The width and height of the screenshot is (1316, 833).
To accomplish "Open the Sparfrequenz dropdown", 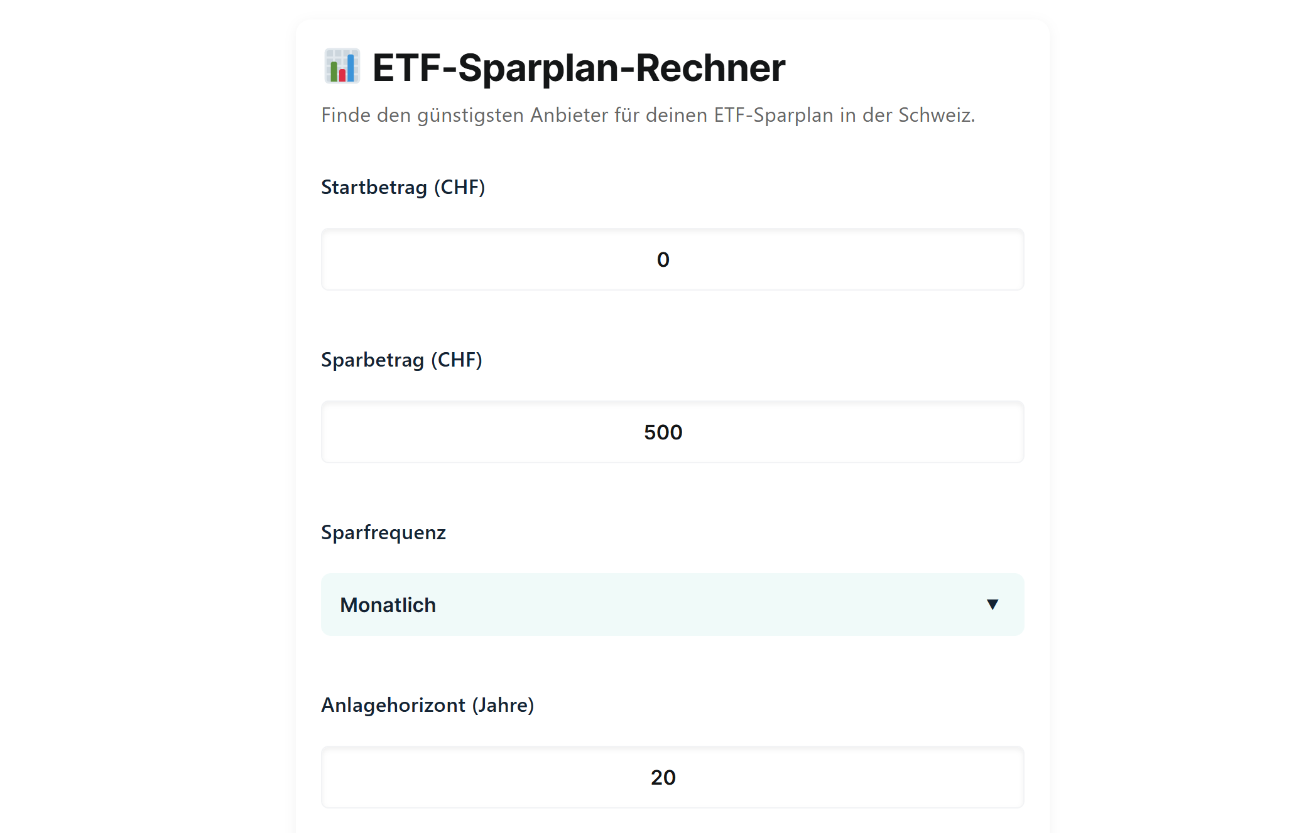I will pyautogui.click(x=672, y=605).
